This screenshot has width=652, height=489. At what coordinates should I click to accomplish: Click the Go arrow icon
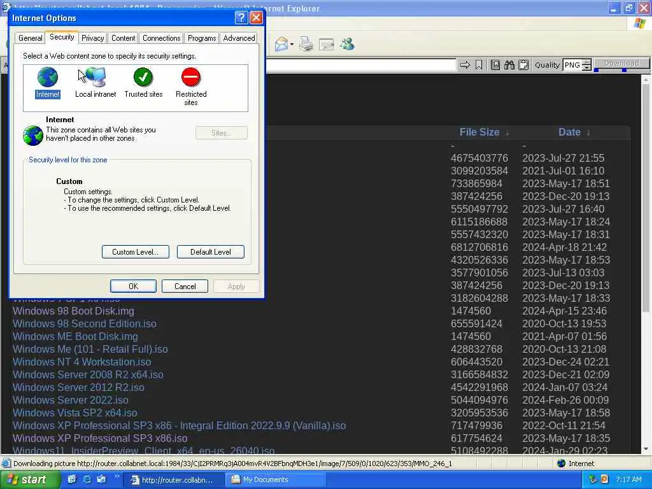point(465,65)
